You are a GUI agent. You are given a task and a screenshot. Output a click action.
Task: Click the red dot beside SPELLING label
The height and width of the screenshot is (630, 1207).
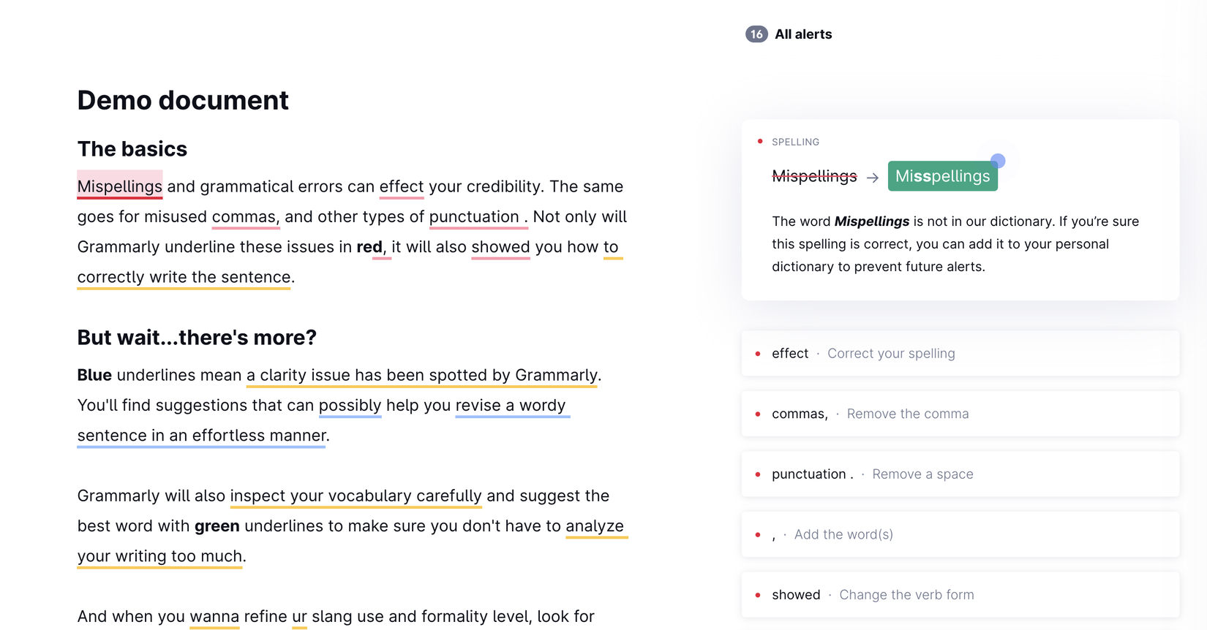[760, 141]
